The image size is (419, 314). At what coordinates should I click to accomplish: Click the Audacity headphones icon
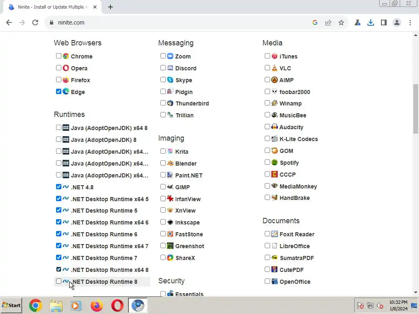tap(275, 127)
